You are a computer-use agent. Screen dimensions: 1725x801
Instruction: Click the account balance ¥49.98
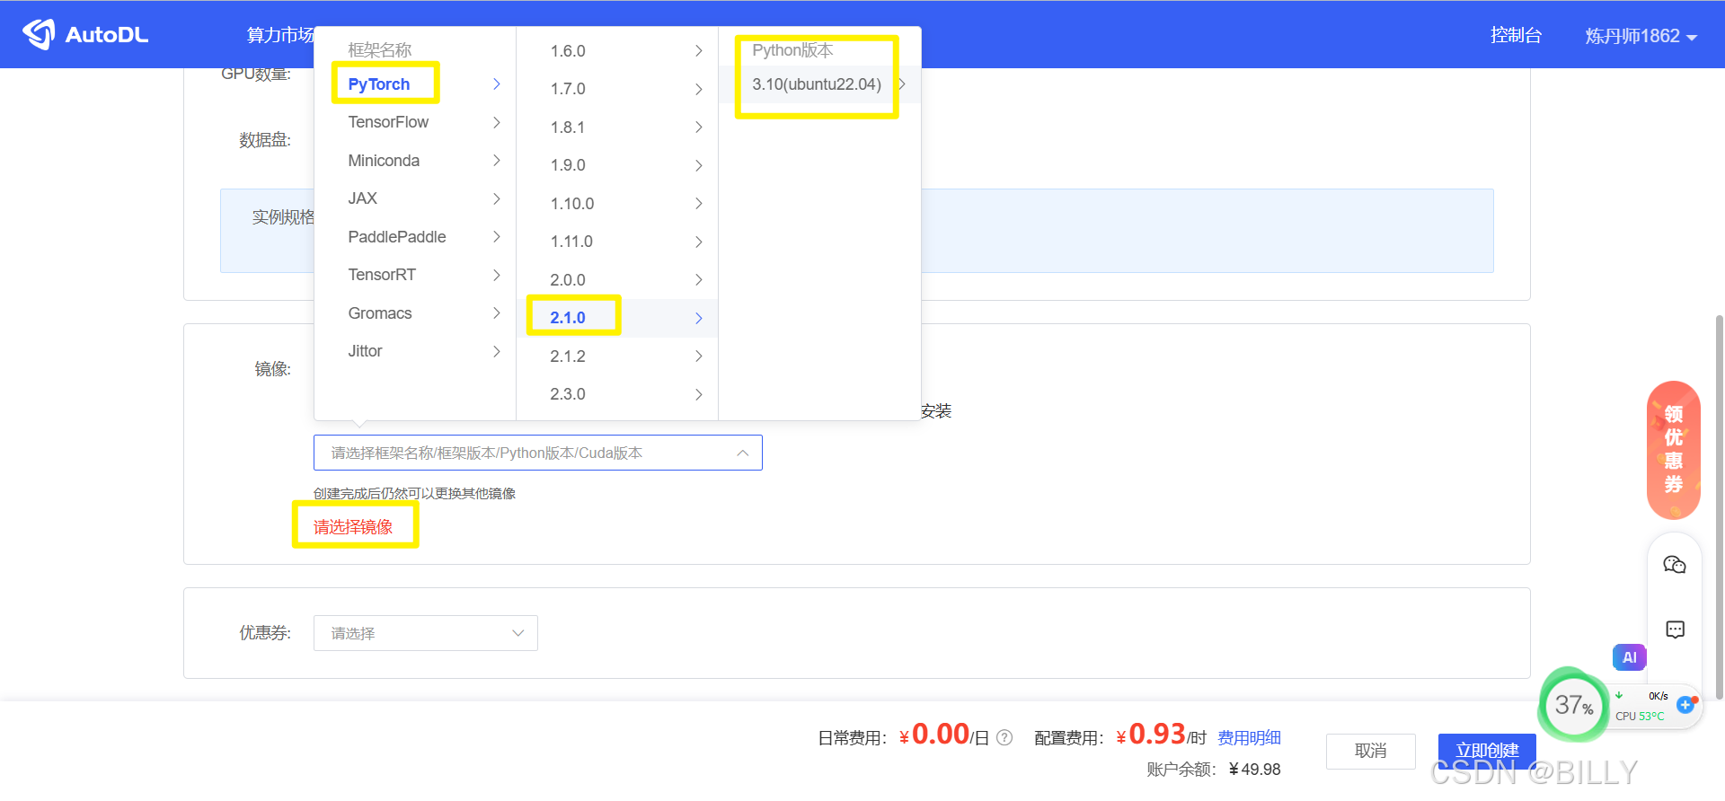1255,770
